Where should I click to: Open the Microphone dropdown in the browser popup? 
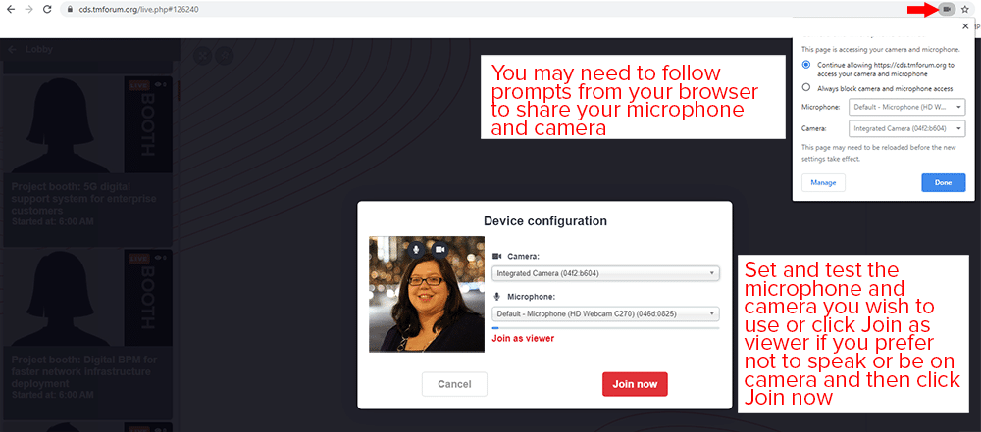point(906,107)
